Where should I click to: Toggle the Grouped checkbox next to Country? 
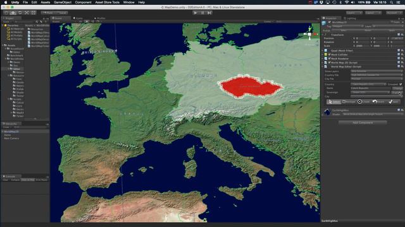coord(401,84)
